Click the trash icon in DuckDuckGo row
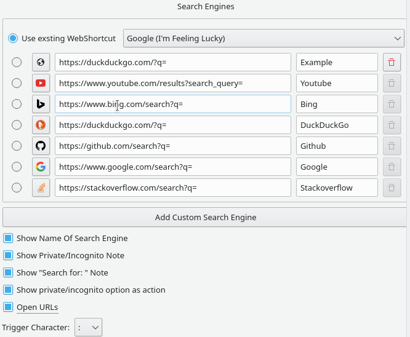This screenshot has height=337, width=410. point(392,125)
